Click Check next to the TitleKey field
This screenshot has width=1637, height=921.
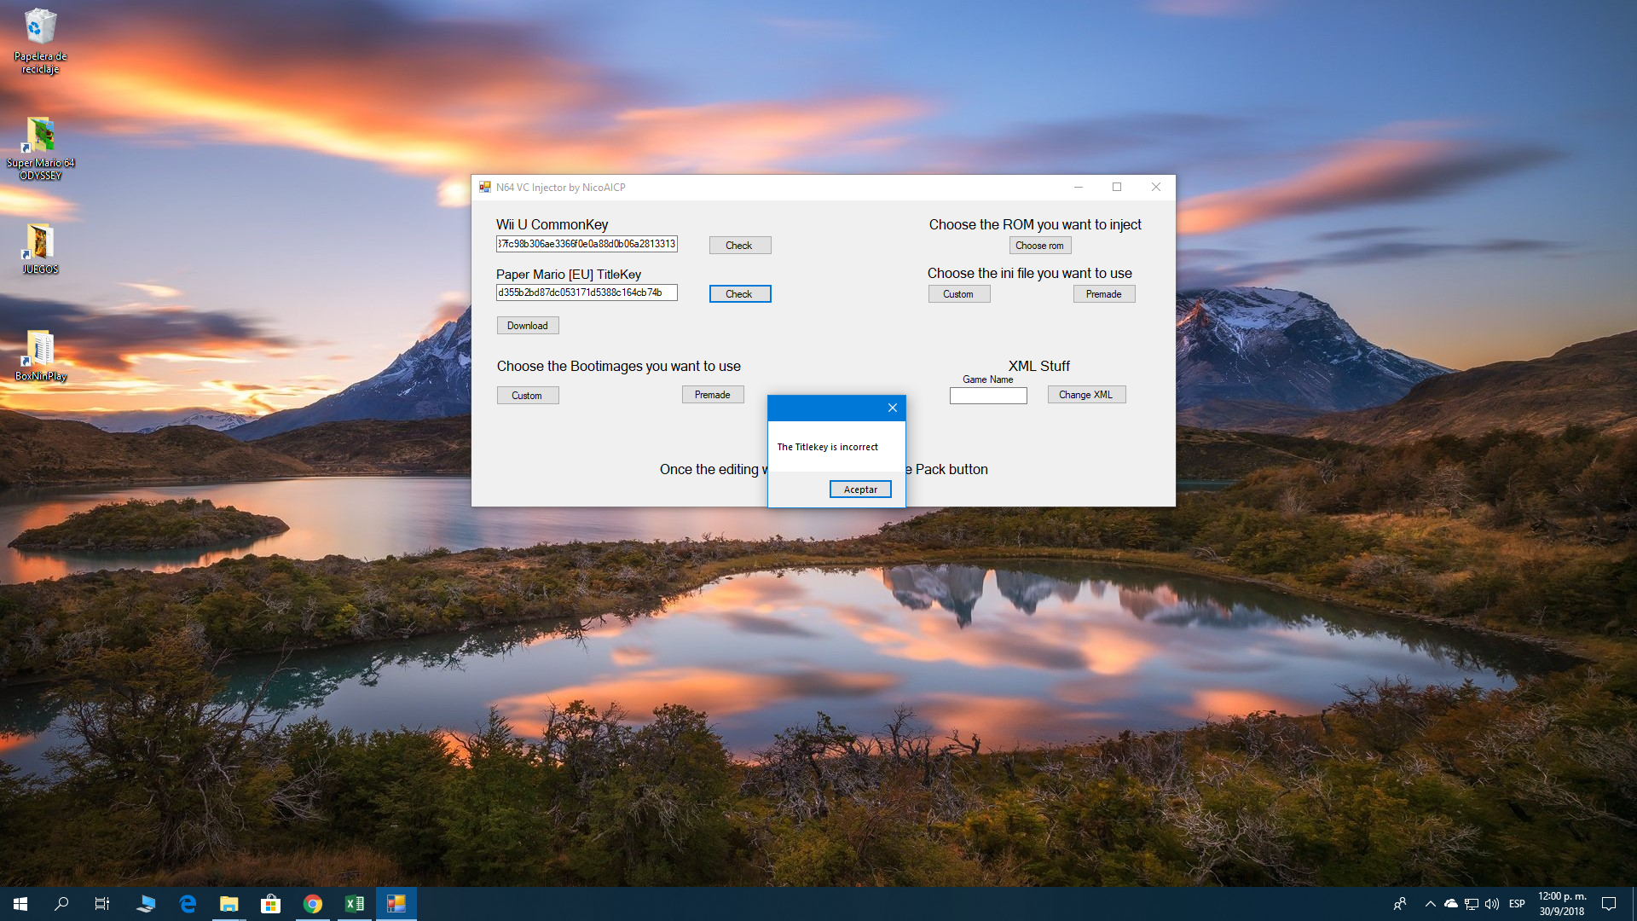tap(740, 294)
